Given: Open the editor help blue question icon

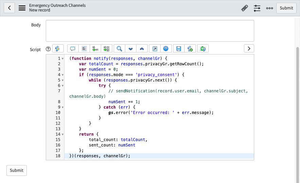Looking at the screenshot, I should [166, 49].
